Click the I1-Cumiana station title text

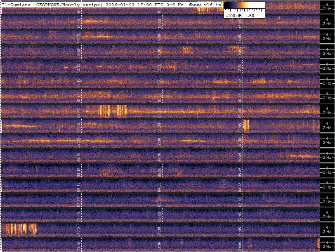17,4
